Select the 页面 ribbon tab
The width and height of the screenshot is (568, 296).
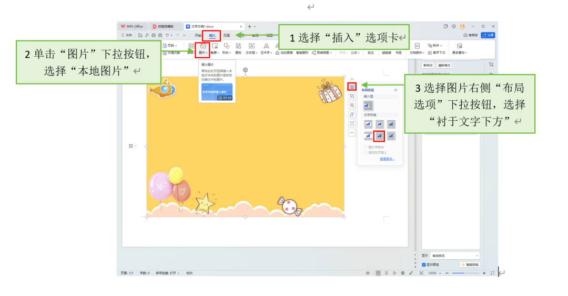click(227, 35)
